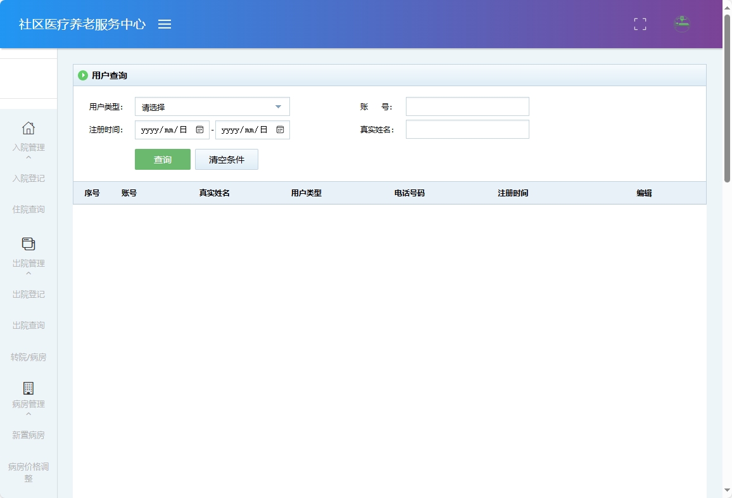This screenshot has height=498, width=732.
Task: Click the green 查询 search button
Action: click(162, 159)
